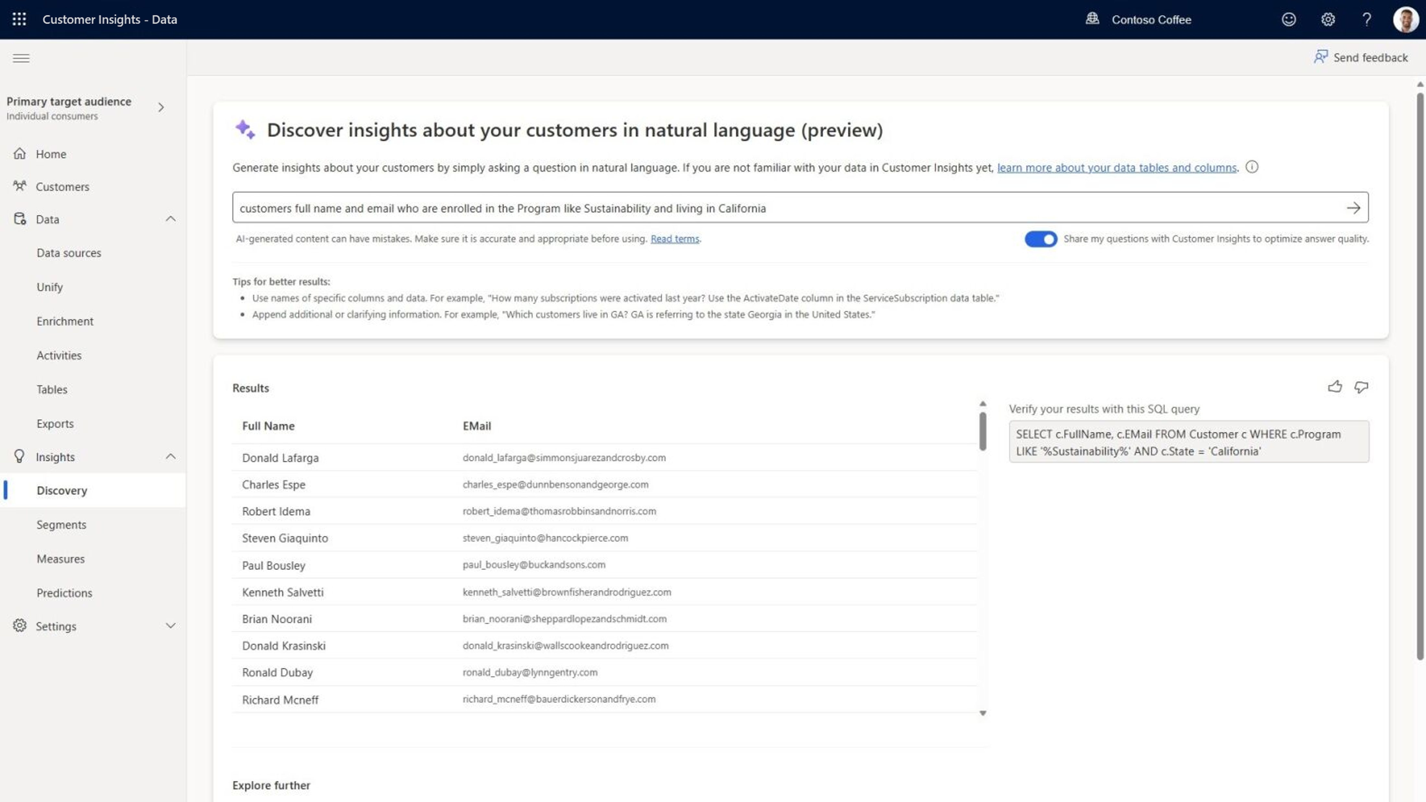Open the Help question mark icon
Image resolution: width=1426 pixels, height=802 pixels.
(1367, 19)
